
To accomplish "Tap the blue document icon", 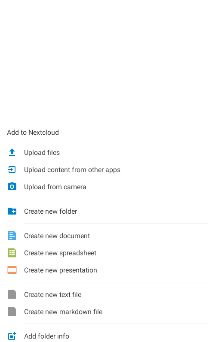I will point(12,236).
